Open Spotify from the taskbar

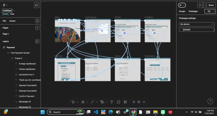click(163, 112)
